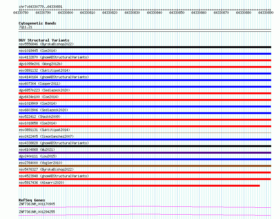Open variant esv3891132 (Suktitipat2014)
The height and width of the screenshot is (219, 280).
pyautogui.click(x=44, y=70)
